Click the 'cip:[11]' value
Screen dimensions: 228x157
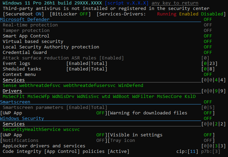pos(187,152)
